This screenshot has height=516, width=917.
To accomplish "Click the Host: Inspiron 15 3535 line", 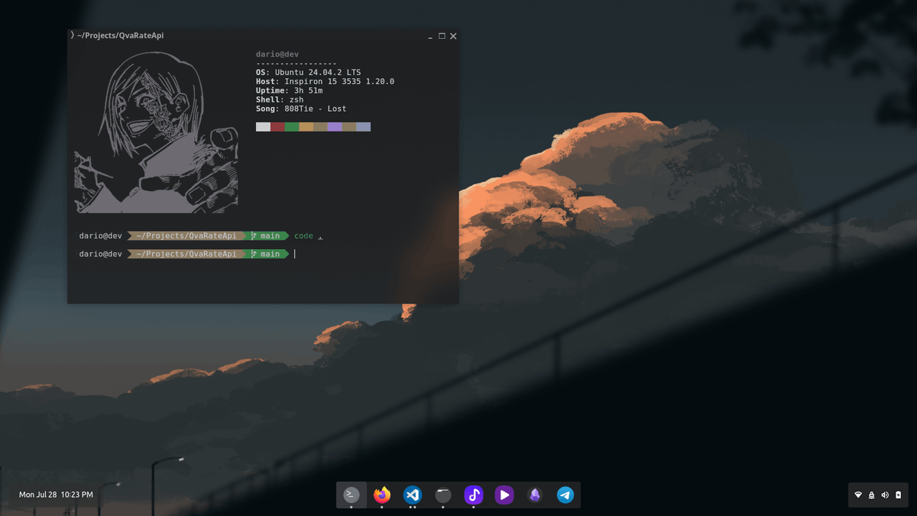I will coord(325,82).
